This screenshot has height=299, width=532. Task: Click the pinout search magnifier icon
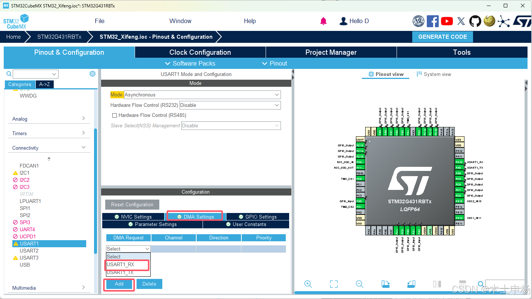[481, 284]
